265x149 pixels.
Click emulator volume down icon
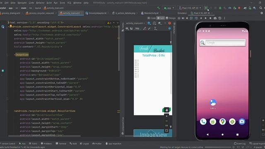point(187,18)
